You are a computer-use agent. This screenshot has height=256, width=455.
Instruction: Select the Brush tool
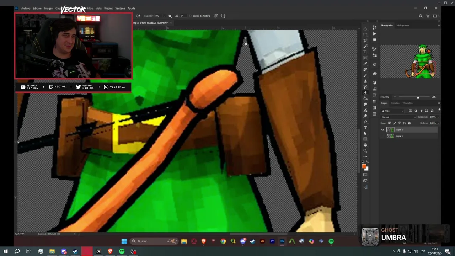pos(365,75)
